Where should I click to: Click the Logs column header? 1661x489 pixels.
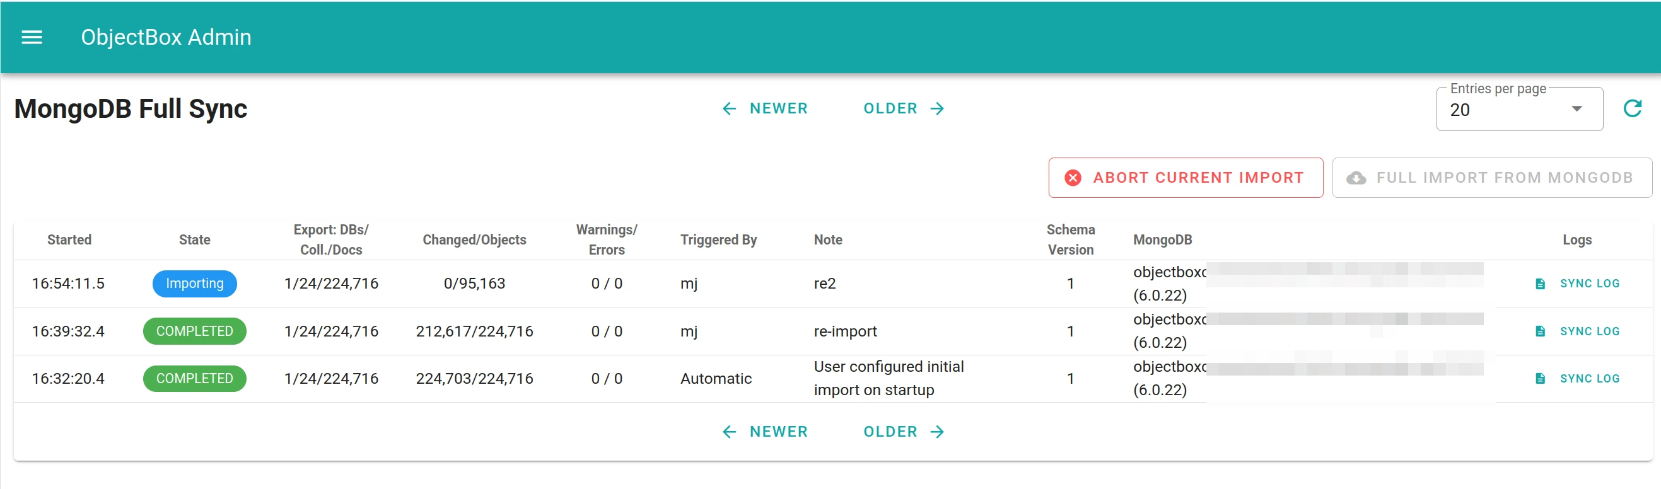(x=1577, y=239)
